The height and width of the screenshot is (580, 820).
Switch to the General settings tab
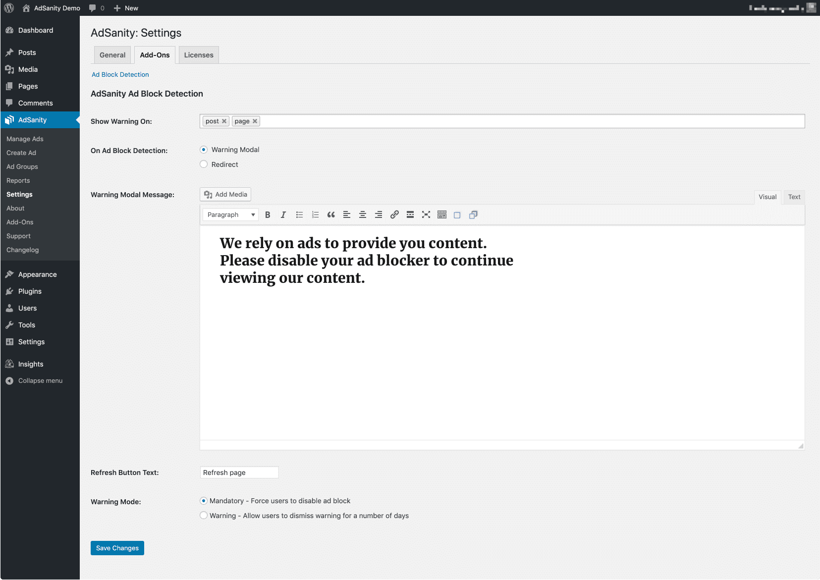[112, 55]
